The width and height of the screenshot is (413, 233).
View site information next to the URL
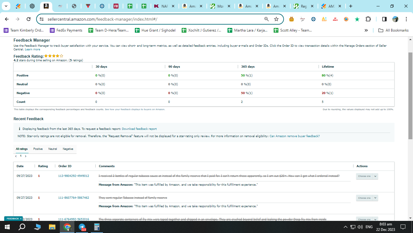42,19
